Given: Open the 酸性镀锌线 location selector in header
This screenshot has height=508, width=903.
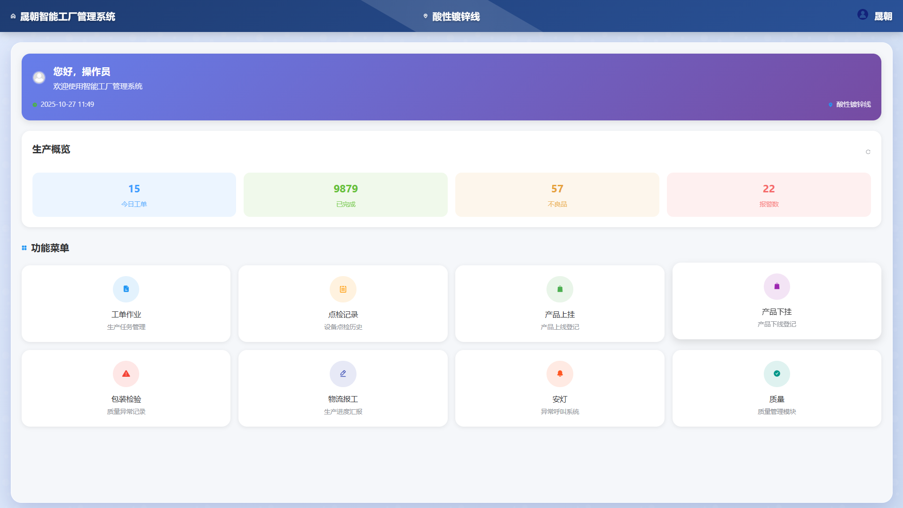Looking at the screenshot, I should coord(451,16).
